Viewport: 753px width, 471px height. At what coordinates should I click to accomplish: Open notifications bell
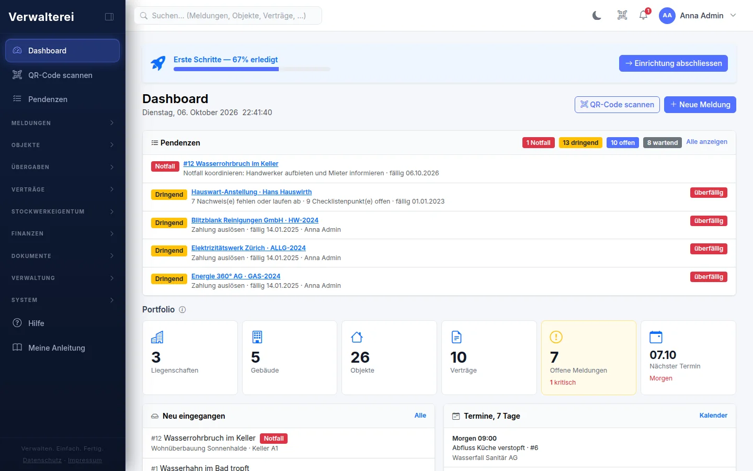(644, 16)
